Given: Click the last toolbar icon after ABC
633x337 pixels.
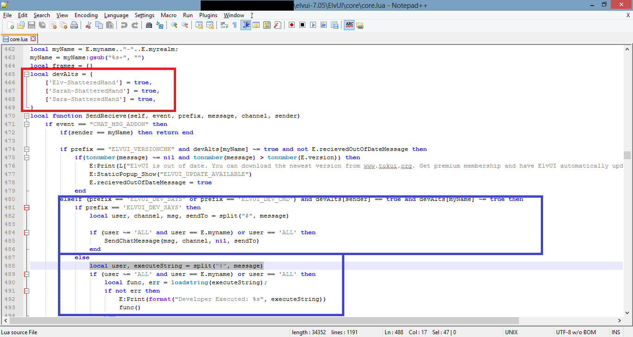Looking at the screenshot, I should tap(360, 25).
